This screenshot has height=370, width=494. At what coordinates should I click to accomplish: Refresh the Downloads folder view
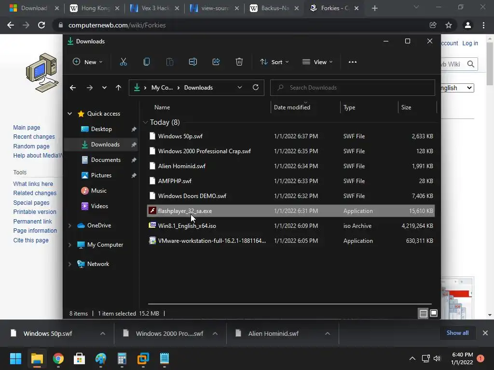(x=256, y=88)
